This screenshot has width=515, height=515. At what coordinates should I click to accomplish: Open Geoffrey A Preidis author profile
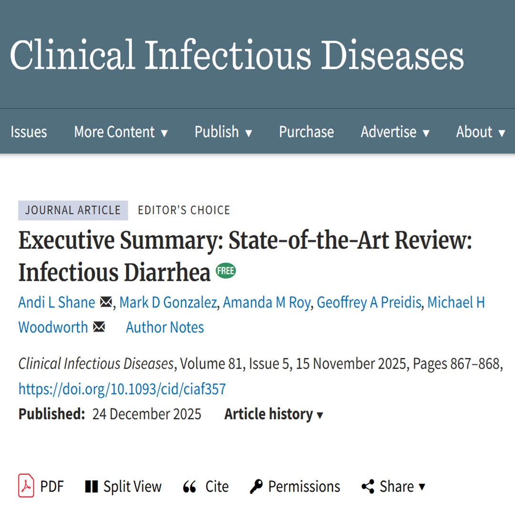click(369, 302)
